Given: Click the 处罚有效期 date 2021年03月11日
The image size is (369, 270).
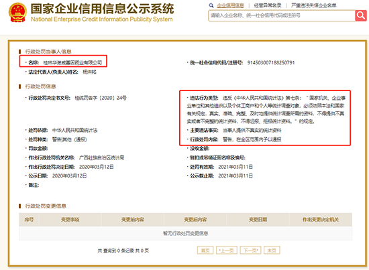Looking at the screenshot, I should point(235,167).
